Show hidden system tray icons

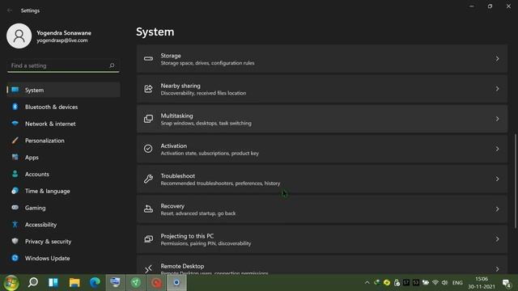click(367, 283)
